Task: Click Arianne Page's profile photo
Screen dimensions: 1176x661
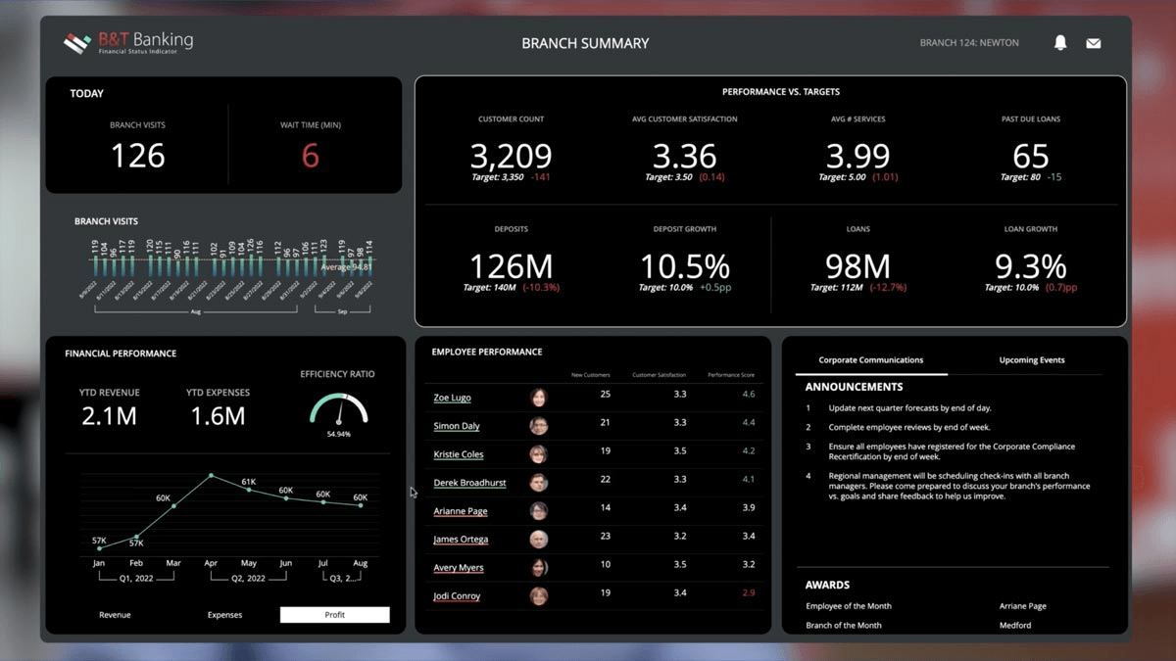Action: click(x=538, y=510)
